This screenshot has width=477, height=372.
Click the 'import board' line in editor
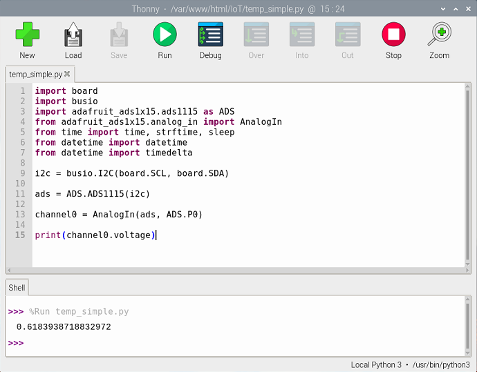click(x=66, y=91)
